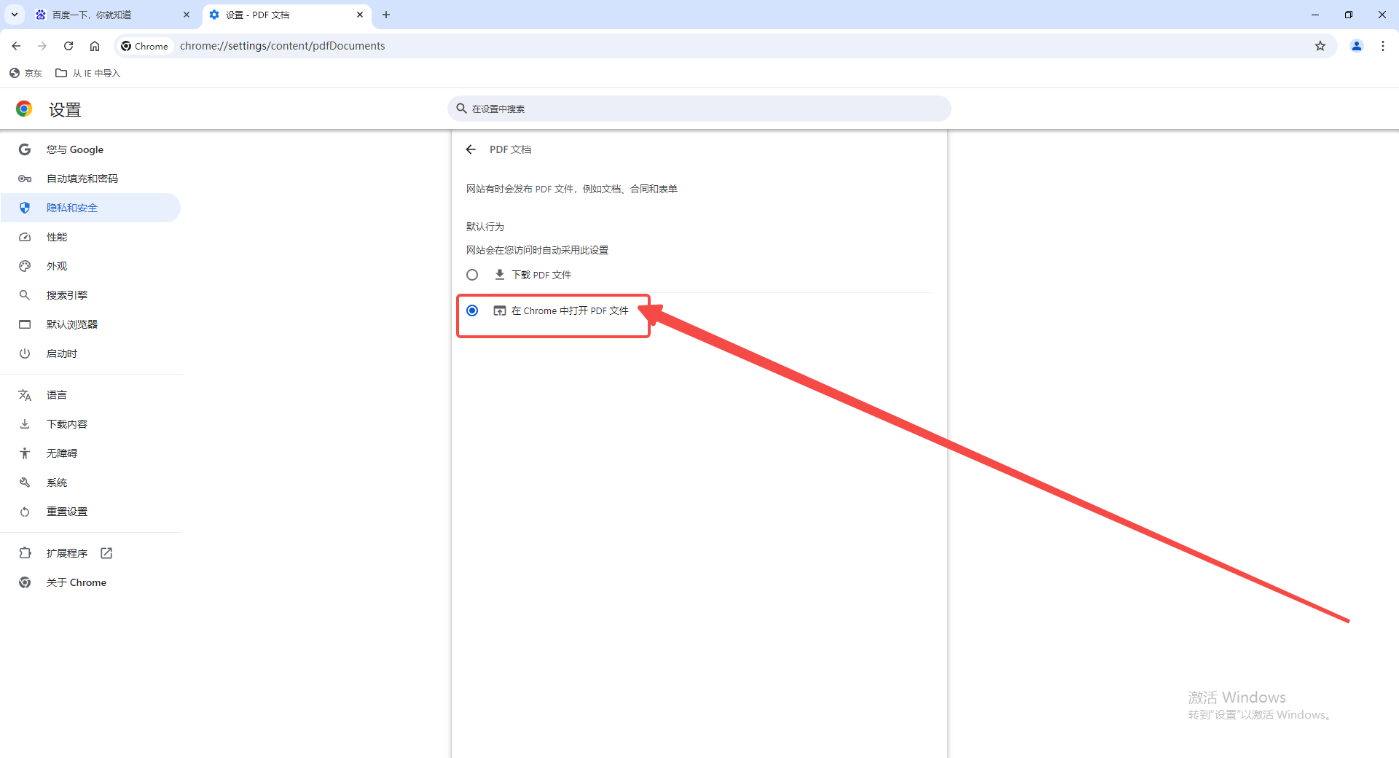The height and width of the screenshot is (758, 1399).
Task: Open 隐私和安全 settings section
Action: pyautogui.click(x=91, y=208)
